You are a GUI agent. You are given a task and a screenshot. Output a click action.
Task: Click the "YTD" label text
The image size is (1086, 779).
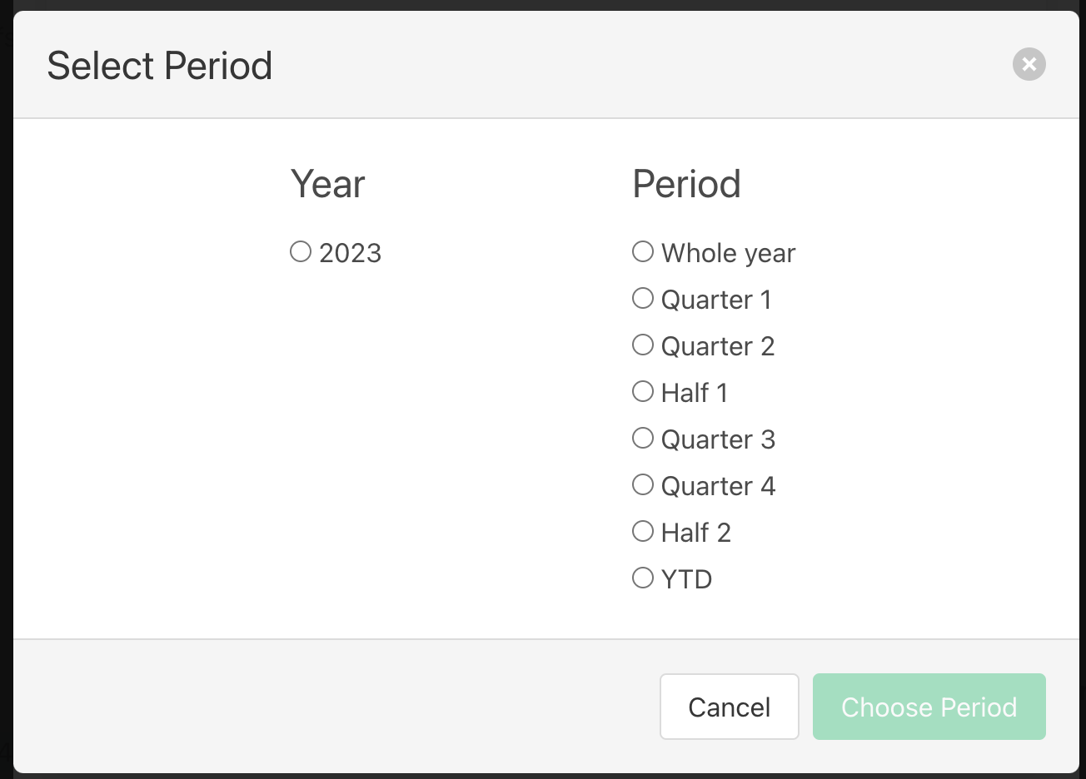point(686,579)
